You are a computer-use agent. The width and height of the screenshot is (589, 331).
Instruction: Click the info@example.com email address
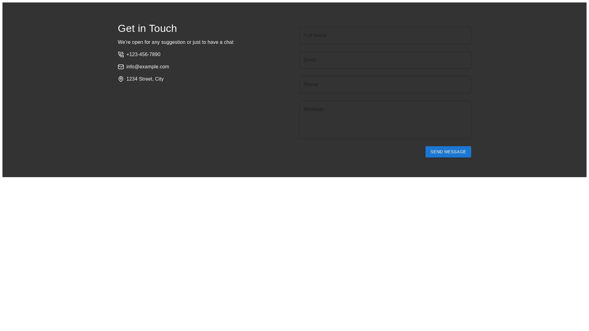(148, 67)
